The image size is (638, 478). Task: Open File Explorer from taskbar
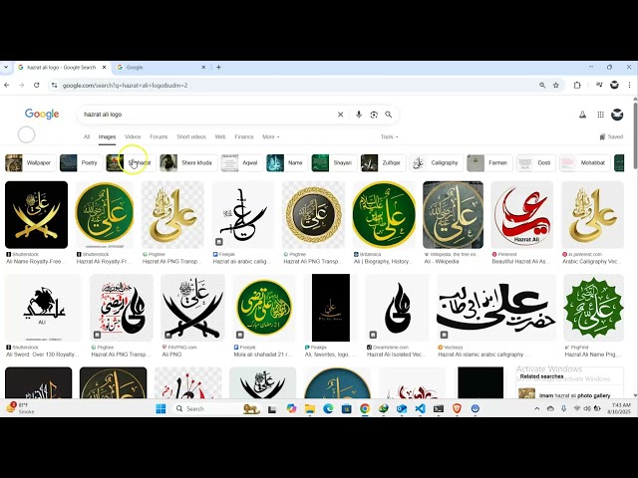tap(310, 408)
